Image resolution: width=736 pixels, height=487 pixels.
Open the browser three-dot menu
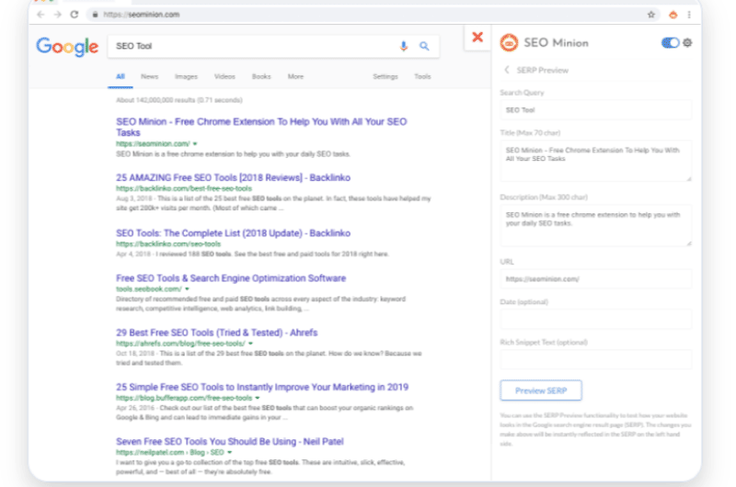(689, 15)
